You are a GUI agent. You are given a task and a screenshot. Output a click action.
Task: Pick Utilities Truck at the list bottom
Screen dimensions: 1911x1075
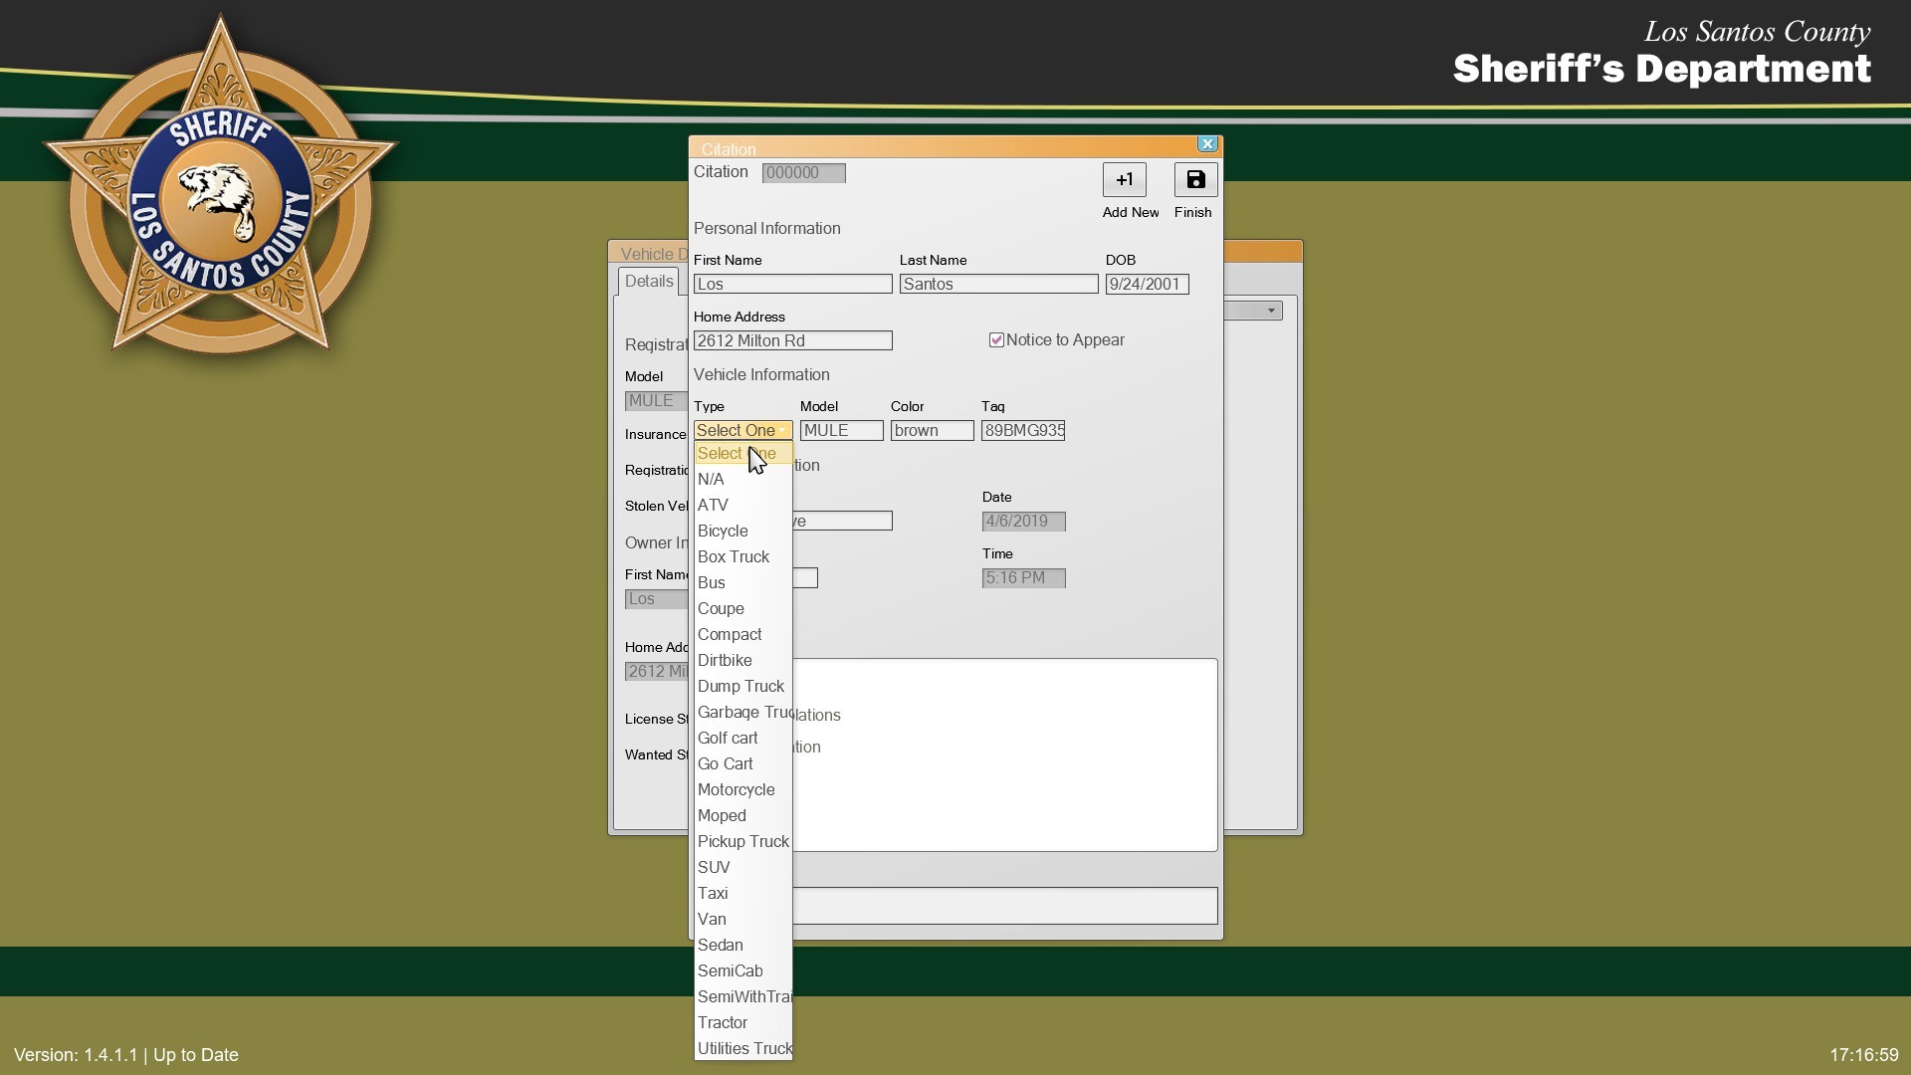pos(743,1049)
